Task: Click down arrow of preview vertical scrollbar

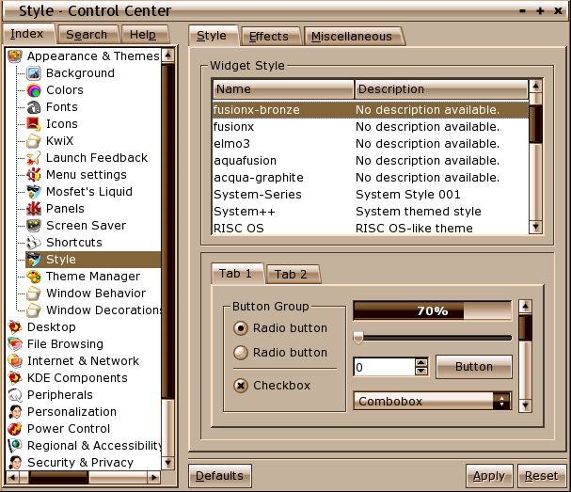Action: coord(525,405)
